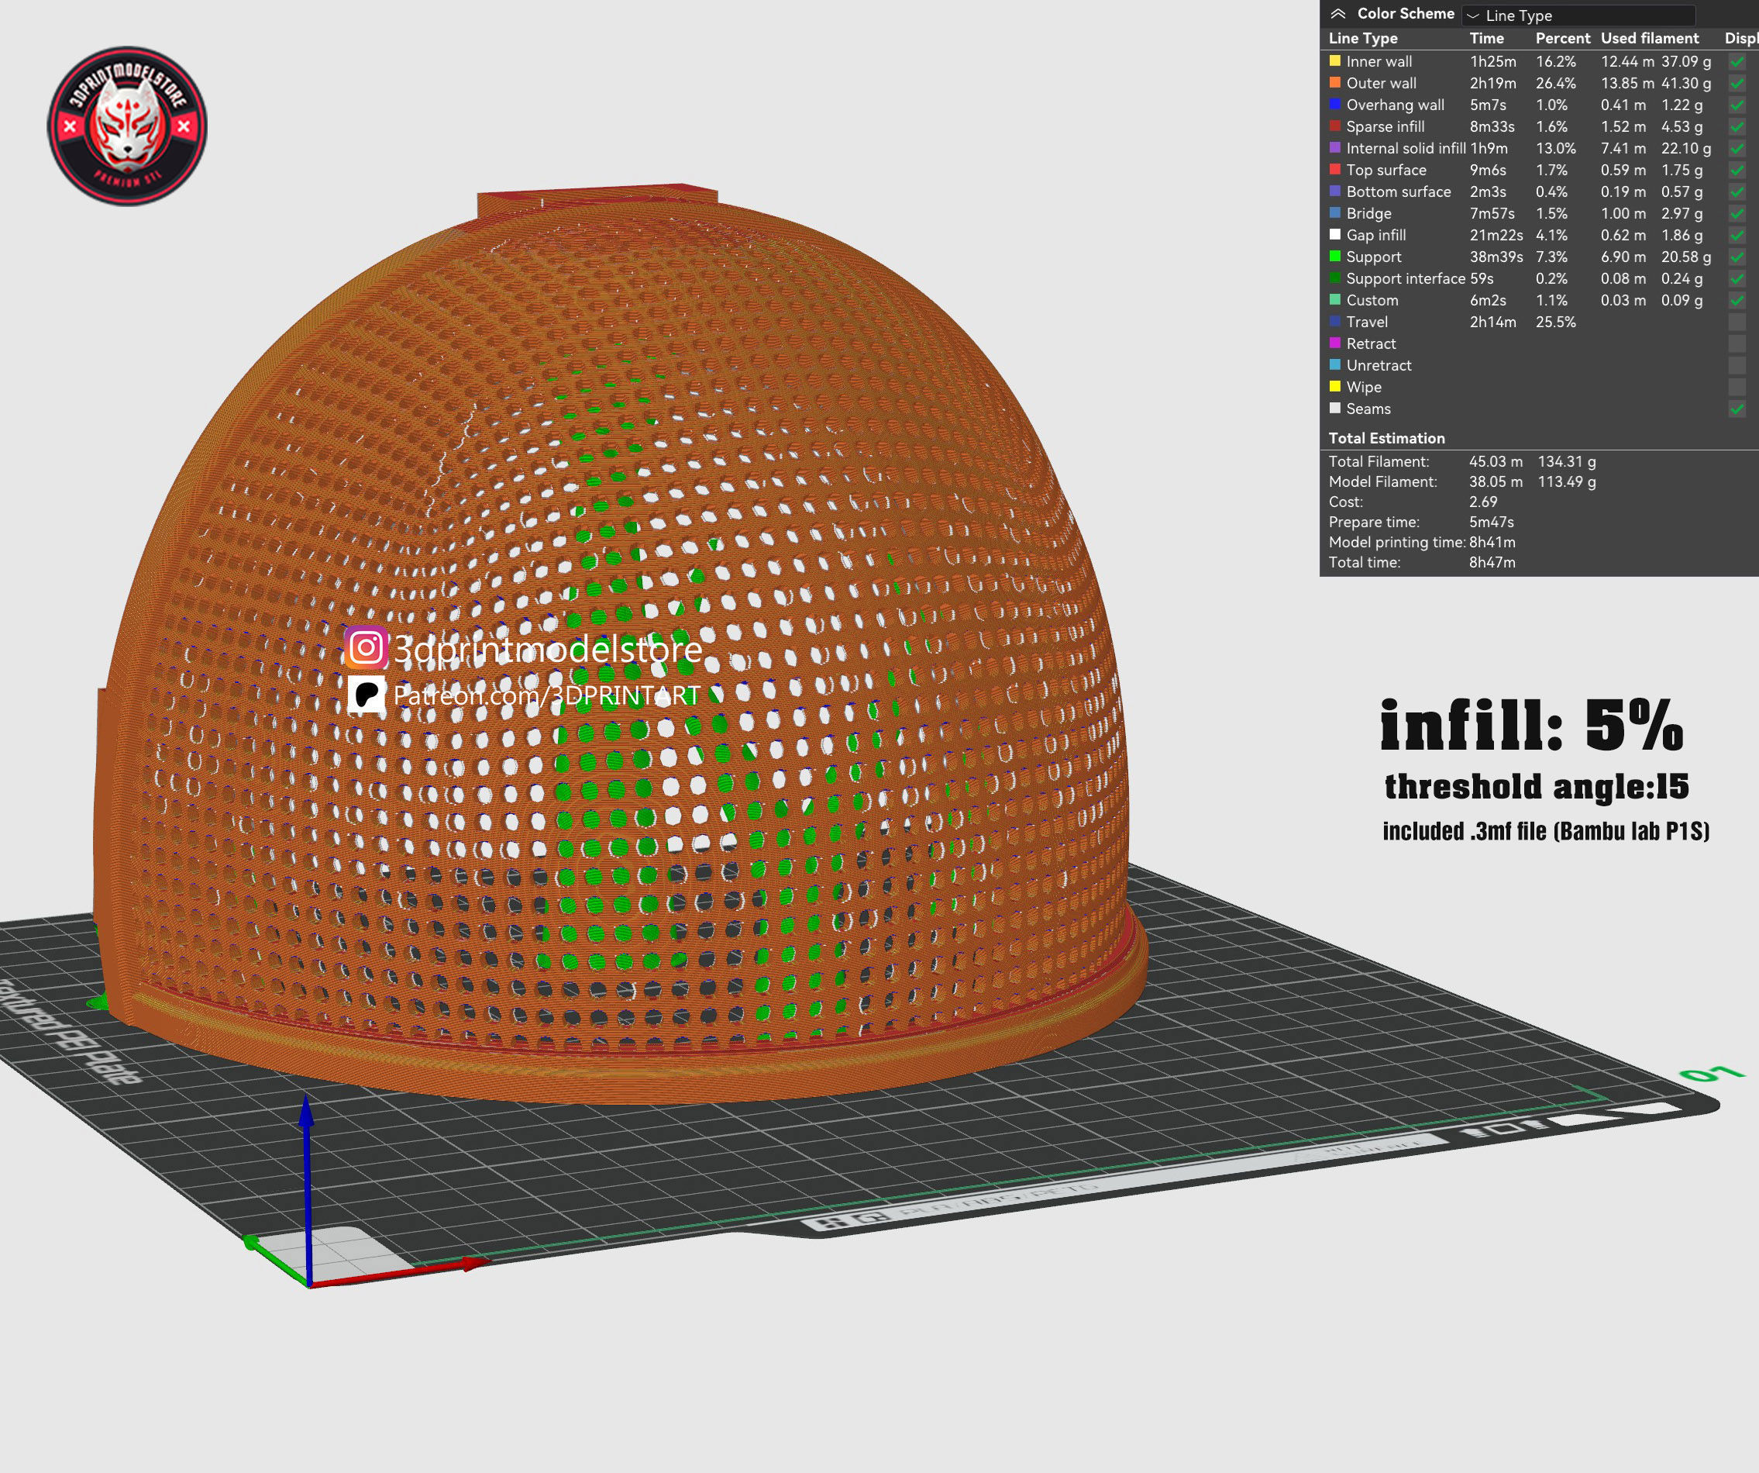Uncheck the Support display checkbox
This screenshot has height=1473, width=1759.
click(1737, 257)
